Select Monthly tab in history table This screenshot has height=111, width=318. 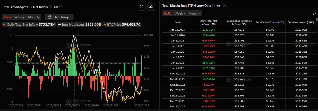[194, 13]
